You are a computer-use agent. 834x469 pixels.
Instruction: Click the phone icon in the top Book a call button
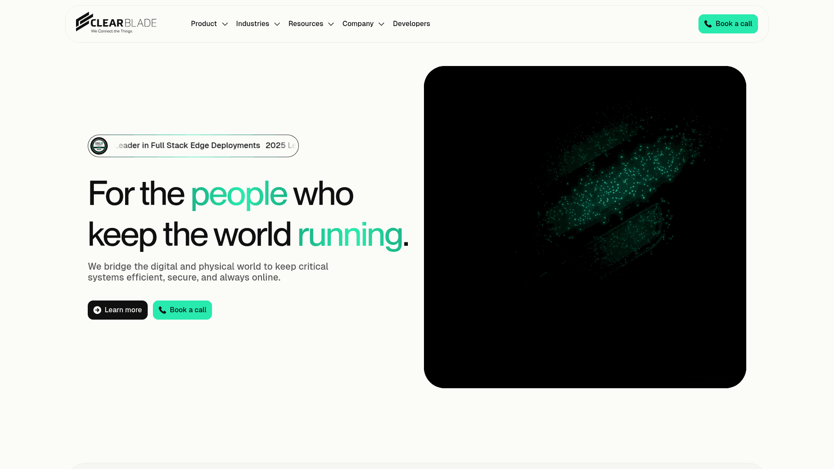[x=708, y=24]
